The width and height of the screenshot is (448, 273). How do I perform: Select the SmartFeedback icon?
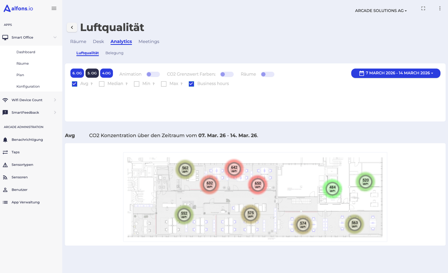[5, 112]
